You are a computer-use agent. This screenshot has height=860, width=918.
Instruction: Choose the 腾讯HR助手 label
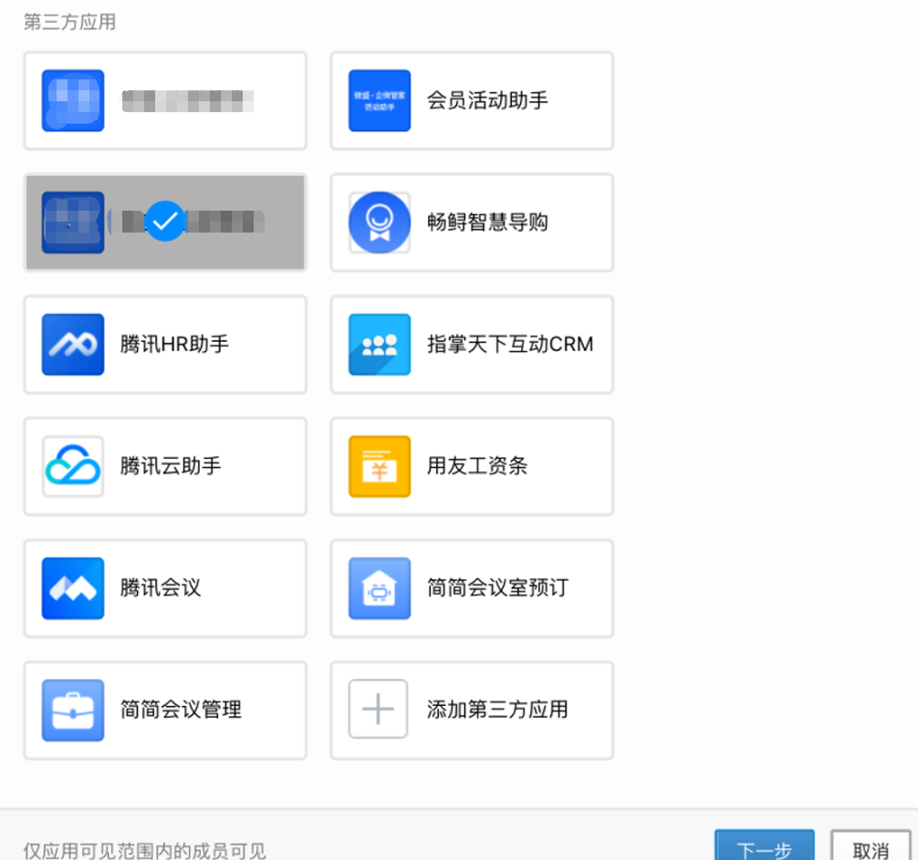click(x=174, y=344)
